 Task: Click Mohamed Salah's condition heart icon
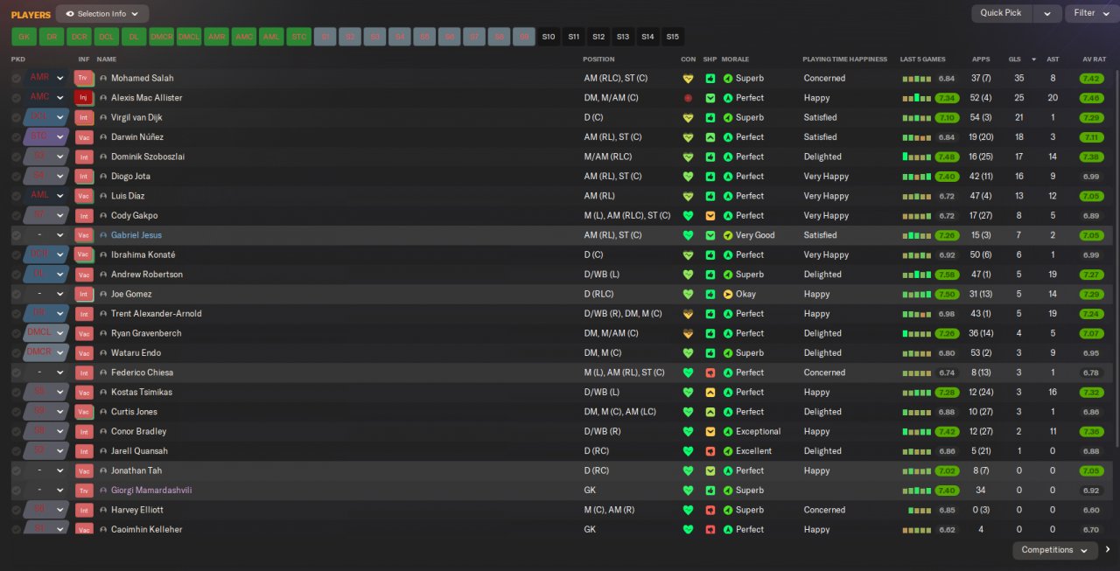pyautogui.click(x=688, y=78)
